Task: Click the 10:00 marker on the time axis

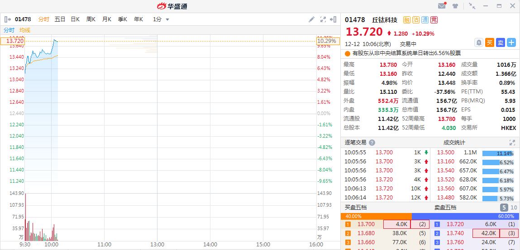Action: pyautogui.click(x=51, y=245)
